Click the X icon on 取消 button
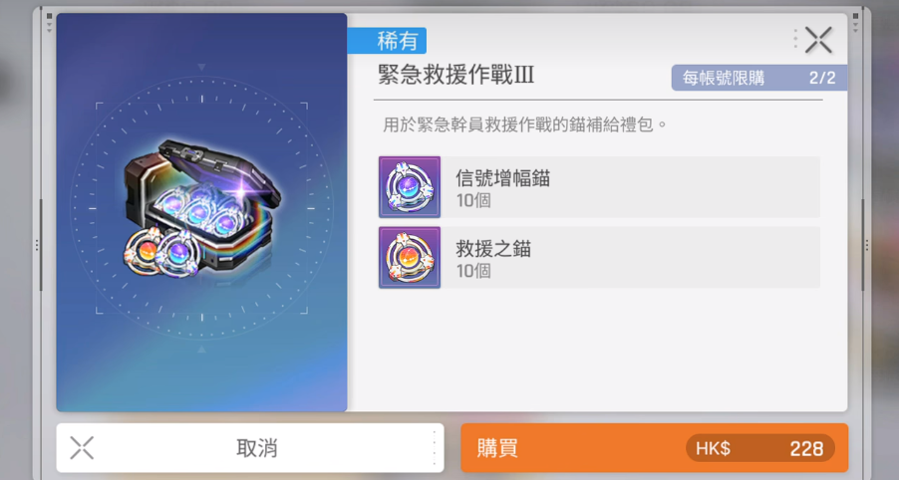Viewport: 899px width, 480px height. pos(82,448)
